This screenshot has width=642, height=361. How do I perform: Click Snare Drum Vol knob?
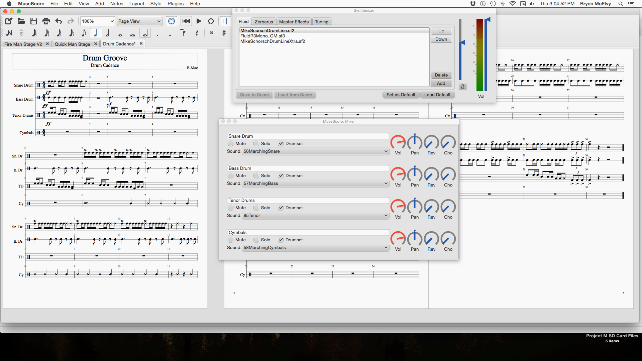click(x=398, y=142)
